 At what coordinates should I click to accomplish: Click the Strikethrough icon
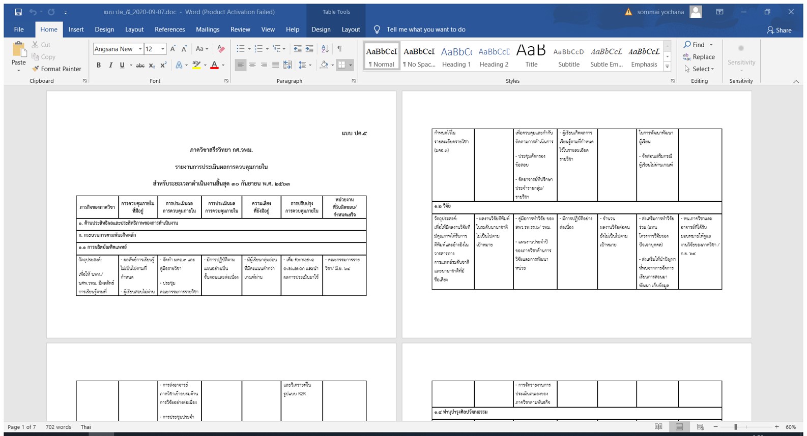point(140,65)
